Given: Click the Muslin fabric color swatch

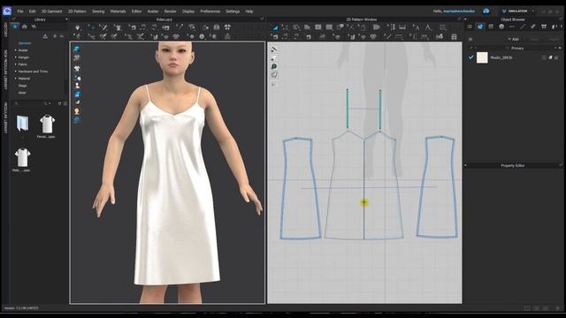Looking at the screenshot, I should click(x=482, y=57).
